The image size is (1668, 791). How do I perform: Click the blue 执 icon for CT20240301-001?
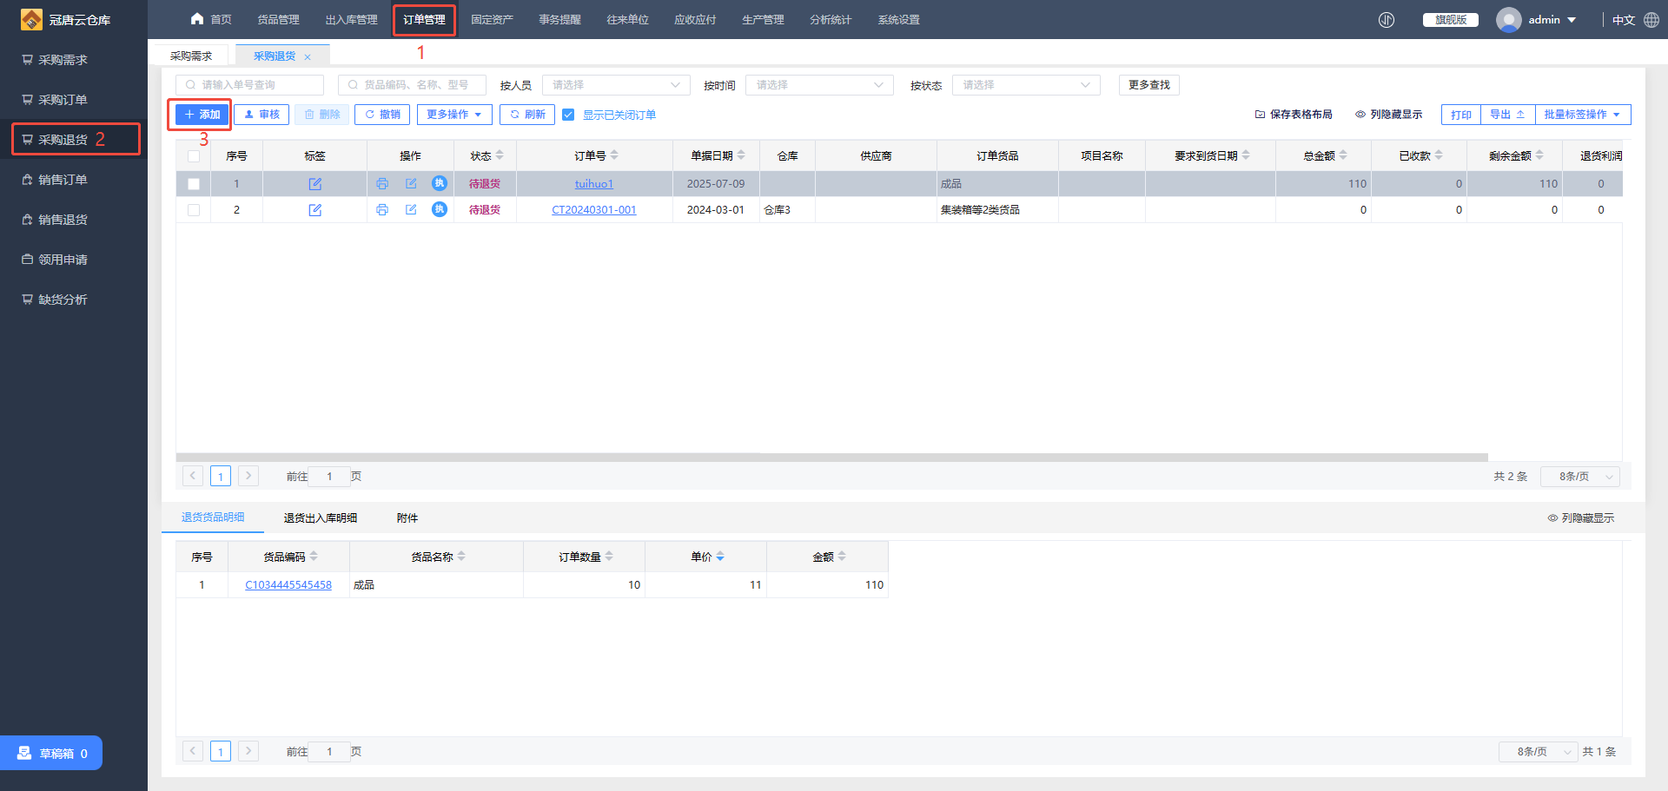pos(440,209)
